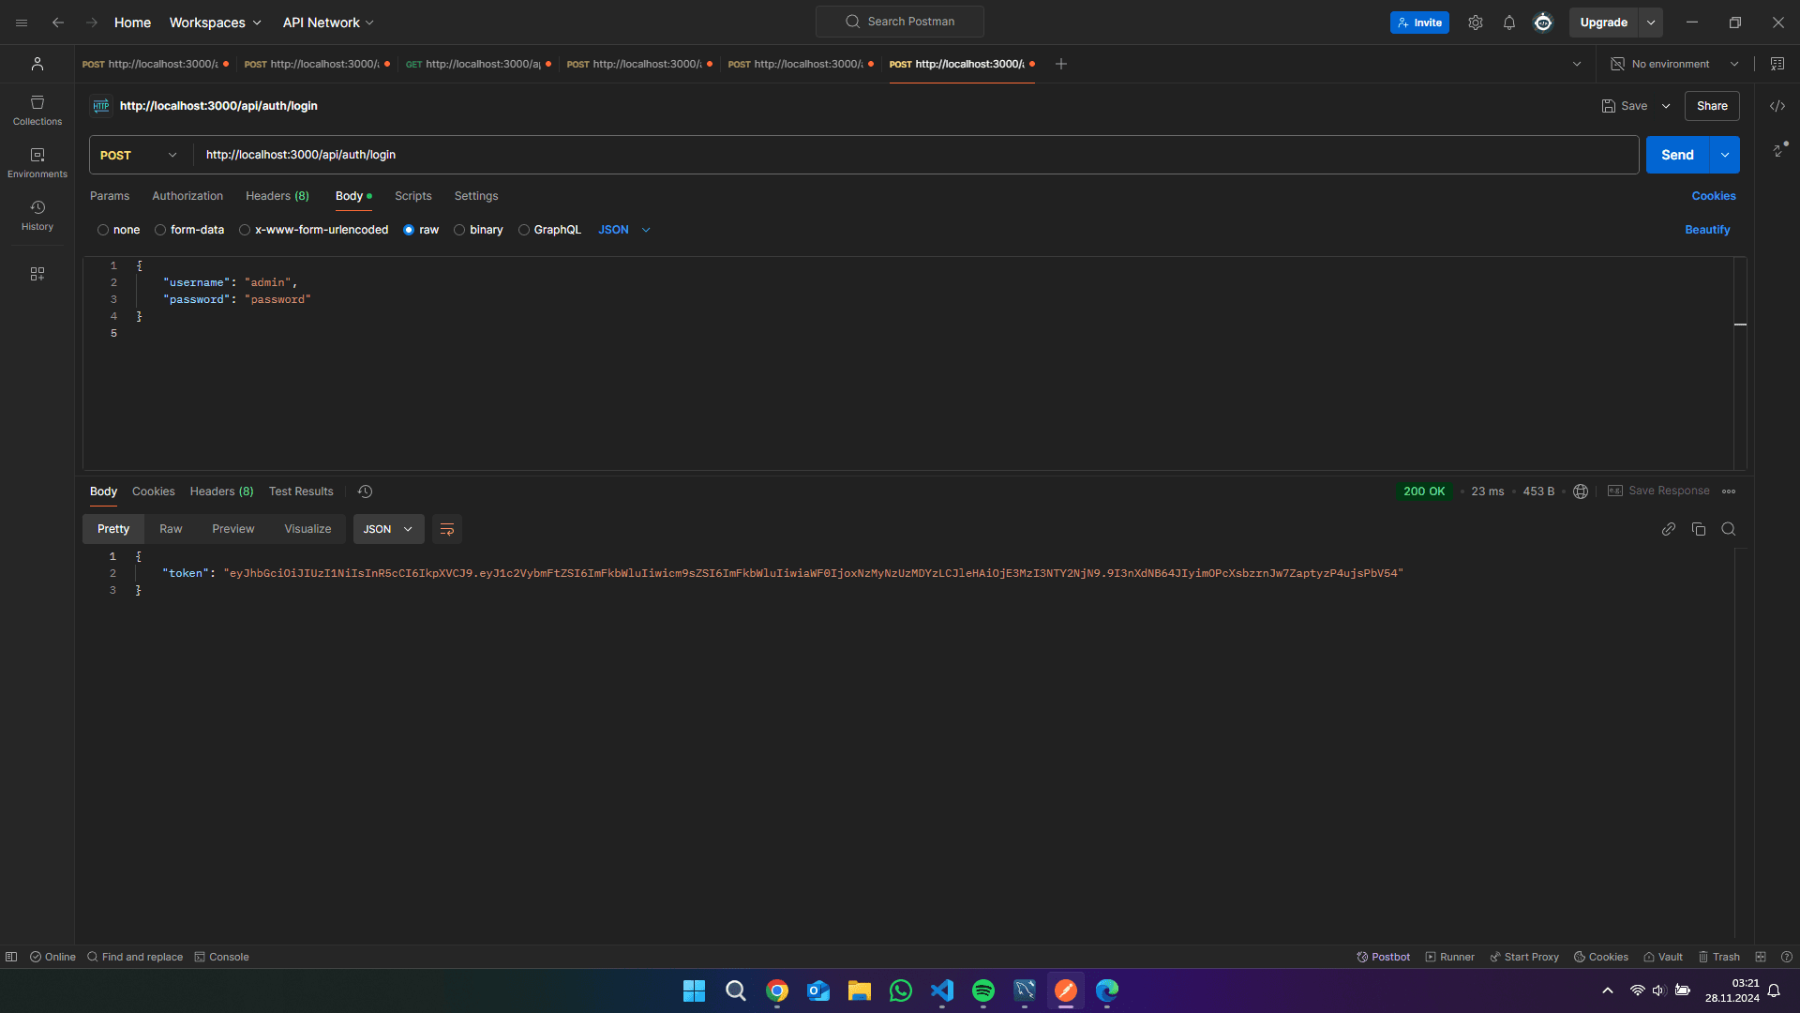The width and height of the screenshot is (1800, 1013).
Task: Click the Beautify link
Action: pyautogui.click(x=1706, y=230)
